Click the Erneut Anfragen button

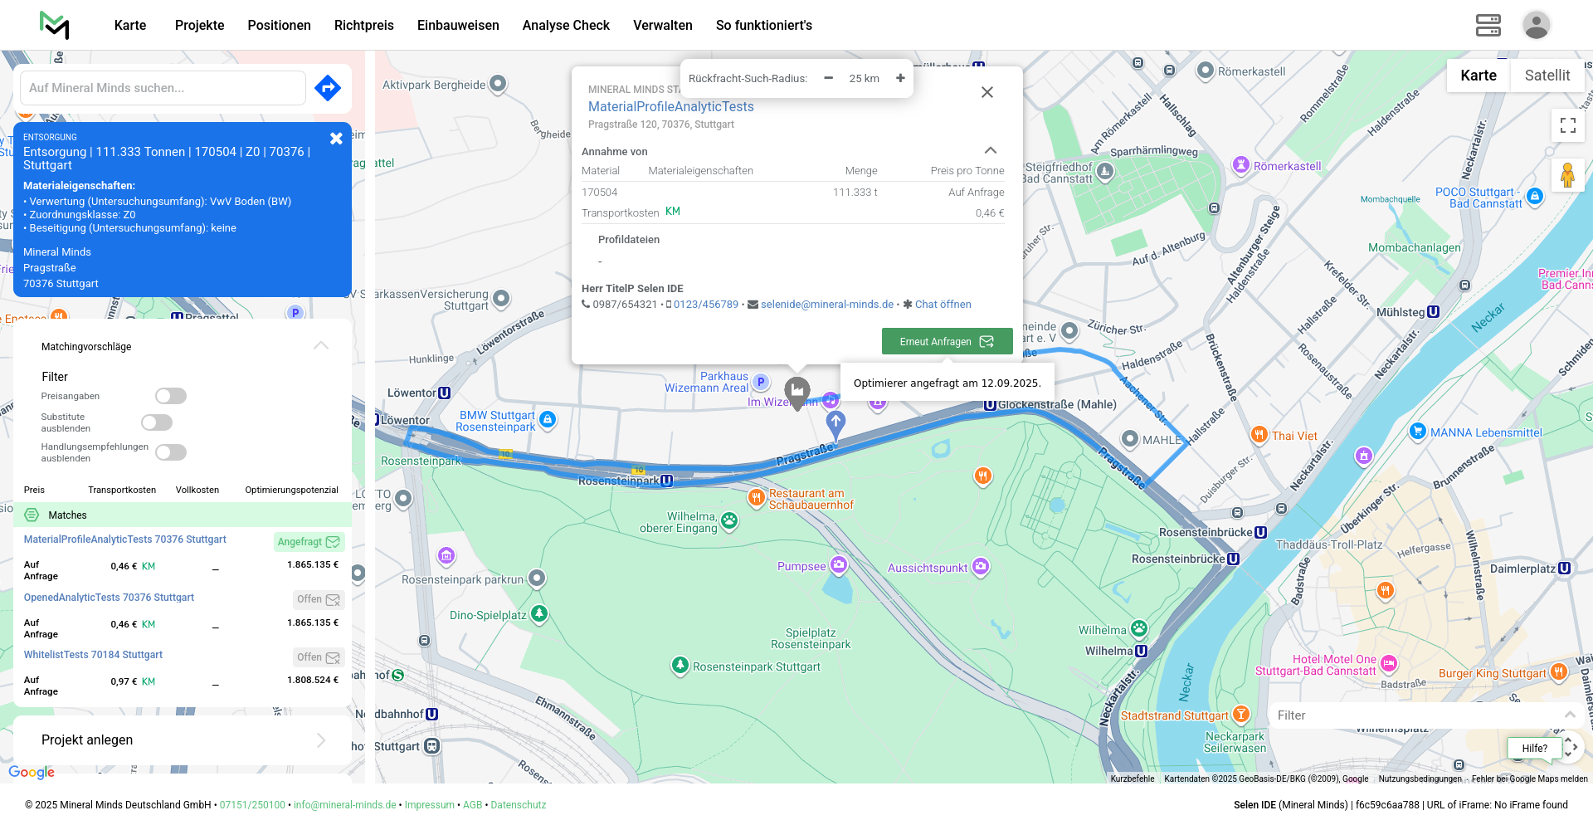click(x=947, y=341)
